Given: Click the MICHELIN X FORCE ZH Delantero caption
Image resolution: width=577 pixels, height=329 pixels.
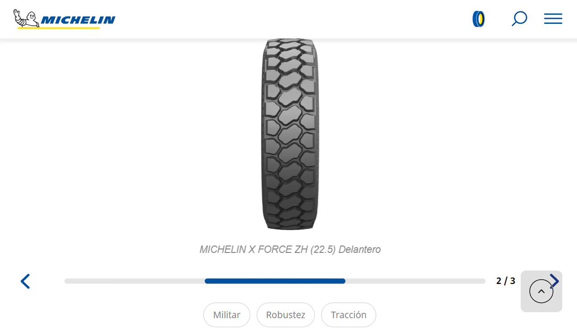Looking at the screenshot, I should [290, 249].
